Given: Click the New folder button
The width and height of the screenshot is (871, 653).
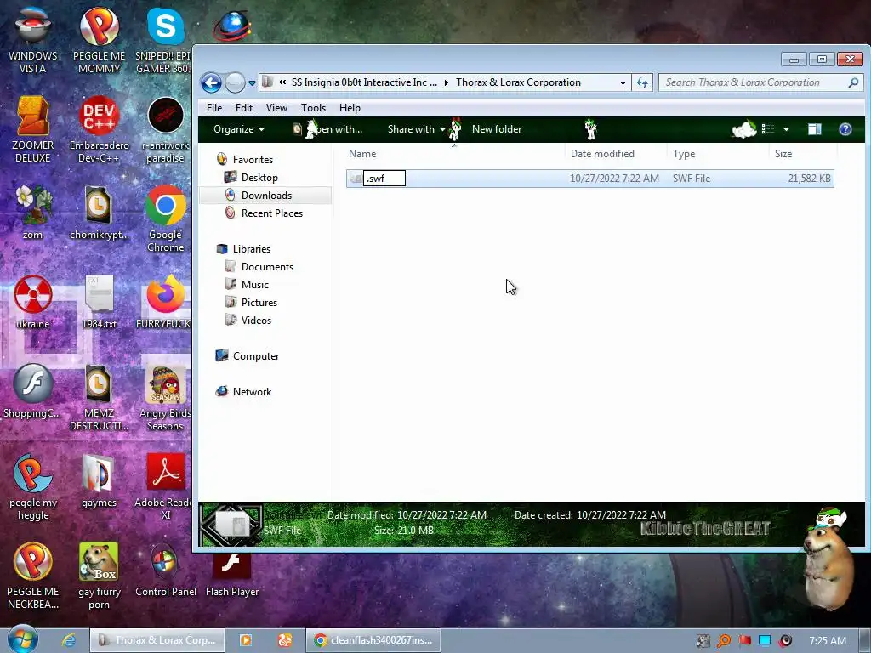Looking at the screenshot, I should point(497,129).
